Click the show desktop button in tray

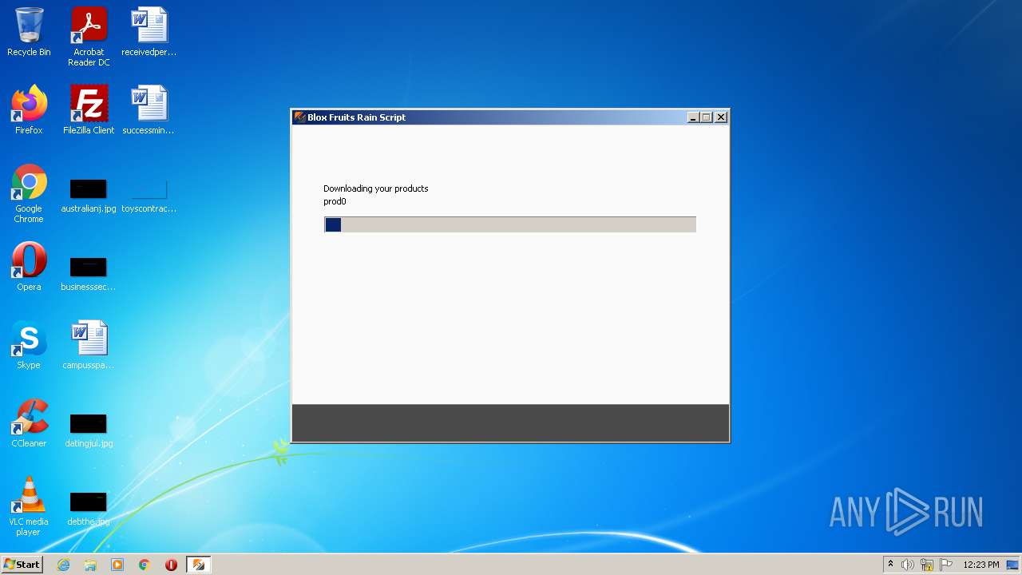click(x=1012, y=565)
